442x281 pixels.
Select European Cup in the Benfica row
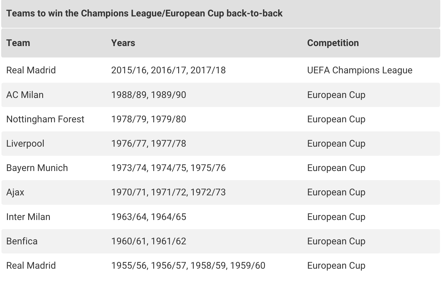coord(336,241)
